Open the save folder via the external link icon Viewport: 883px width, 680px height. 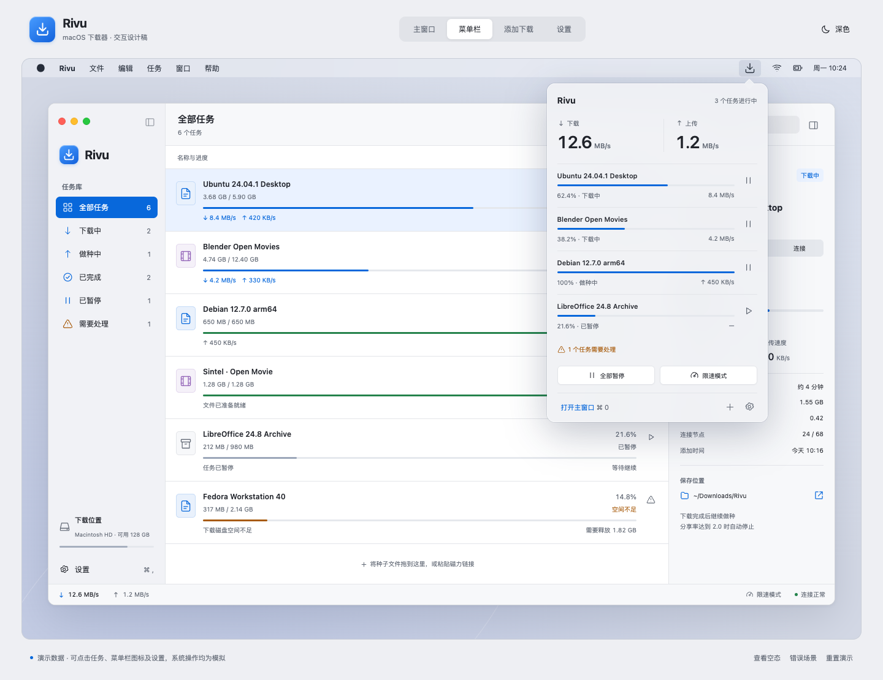tap(819, 495)
